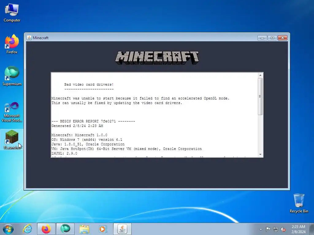Screen dimensions: 314x235
Task: Maximize the Minecraft window
Action: click(272, 38)
